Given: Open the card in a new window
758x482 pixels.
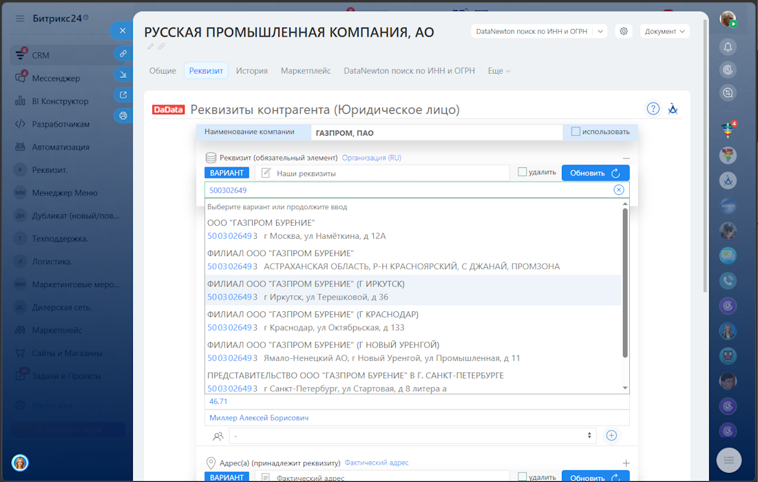Looking at the screenshot, I should point(123,95).
